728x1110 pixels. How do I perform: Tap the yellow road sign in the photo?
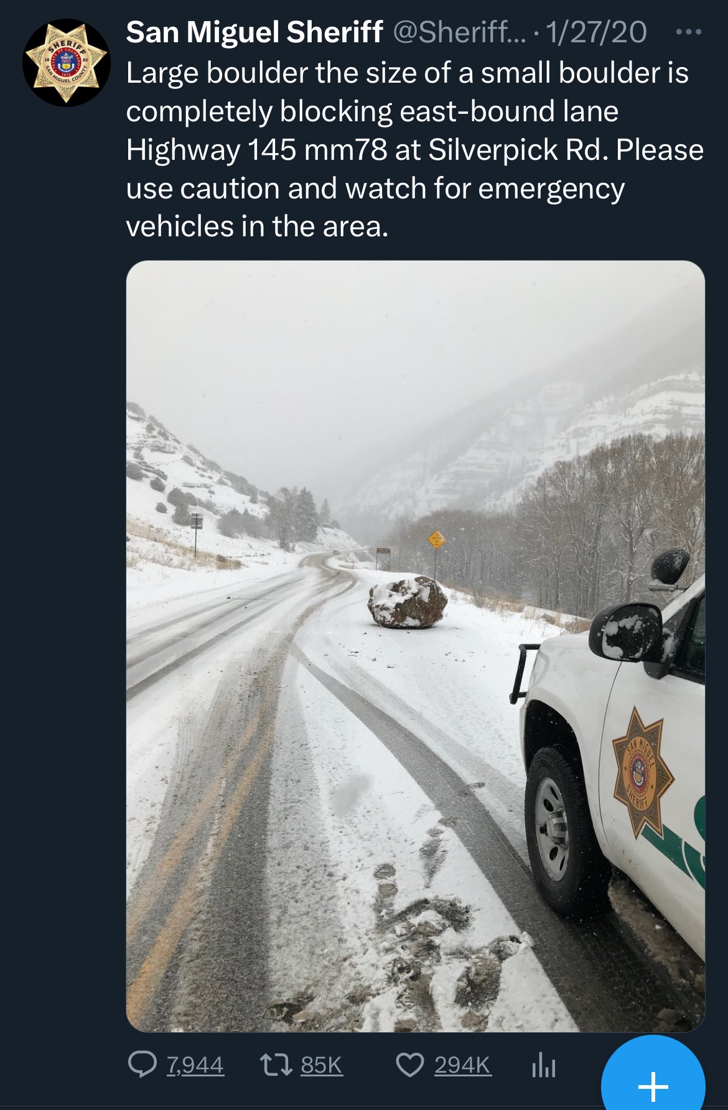click(437, 539)
